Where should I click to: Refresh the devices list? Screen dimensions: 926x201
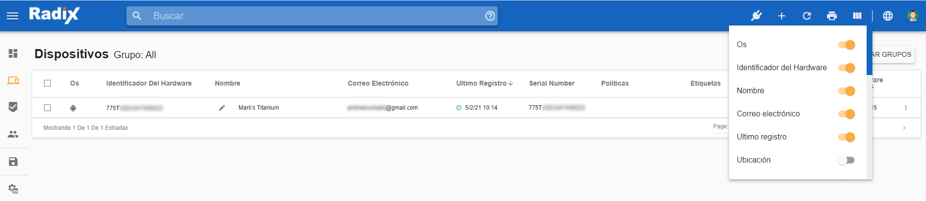[x=807, y=16]
